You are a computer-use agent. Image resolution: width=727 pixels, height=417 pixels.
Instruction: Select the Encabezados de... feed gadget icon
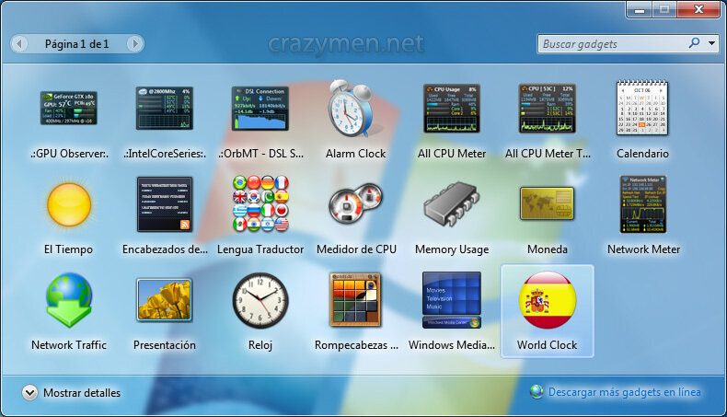click(164, 204)
